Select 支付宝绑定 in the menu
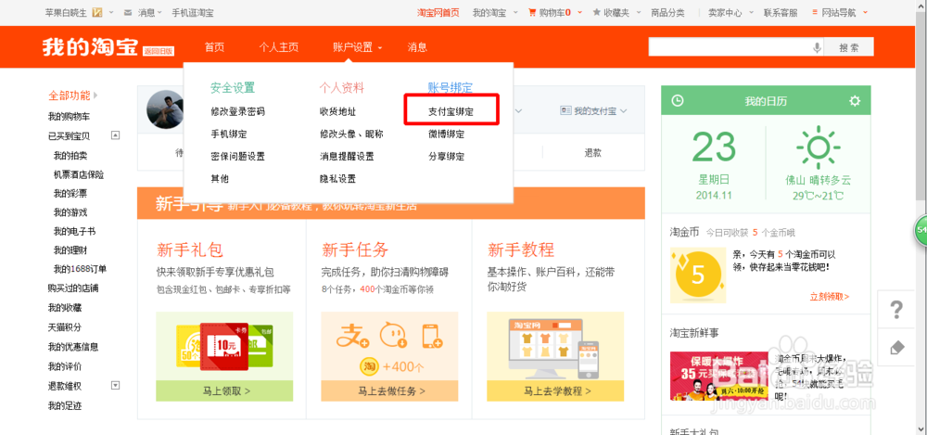The width and height of the screenshot is (927, 435). pyautogui.click(x=451, y=111)
